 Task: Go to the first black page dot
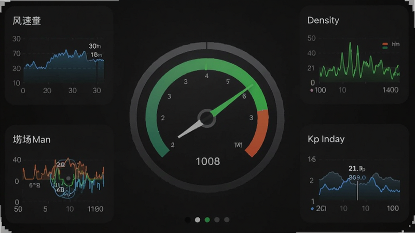[188, 220]
